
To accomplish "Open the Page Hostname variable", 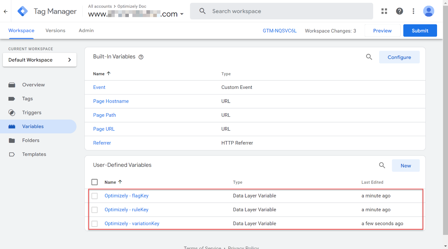I will coord(111,101).
